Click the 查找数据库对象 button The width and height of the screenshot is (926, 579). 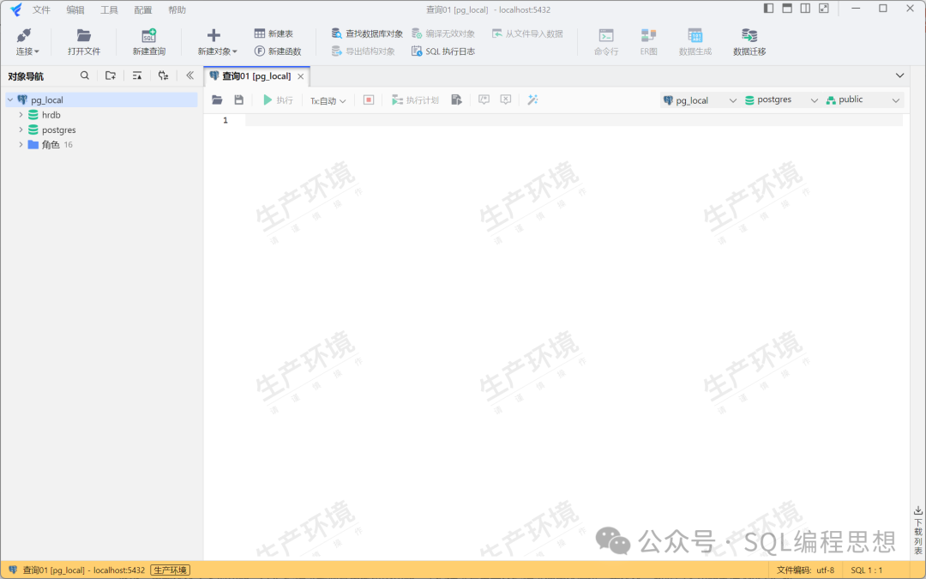click(367, 33)
